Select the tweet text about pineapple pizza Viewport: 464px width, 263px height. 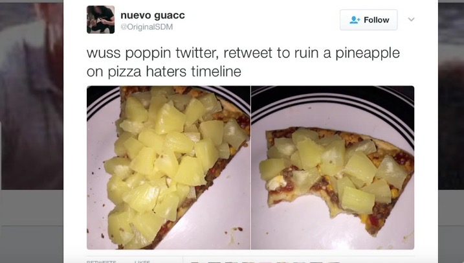(x=243, y=62)
